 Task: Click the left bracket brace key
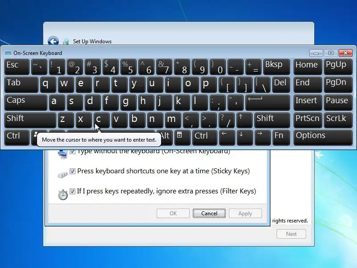(227, 84)
